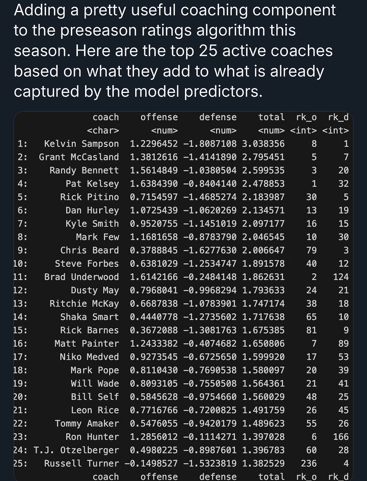The width and height of the screenshot is (367, 481).
Task: Click Dan Hurley's total value 2.134571
Action: 263,211
